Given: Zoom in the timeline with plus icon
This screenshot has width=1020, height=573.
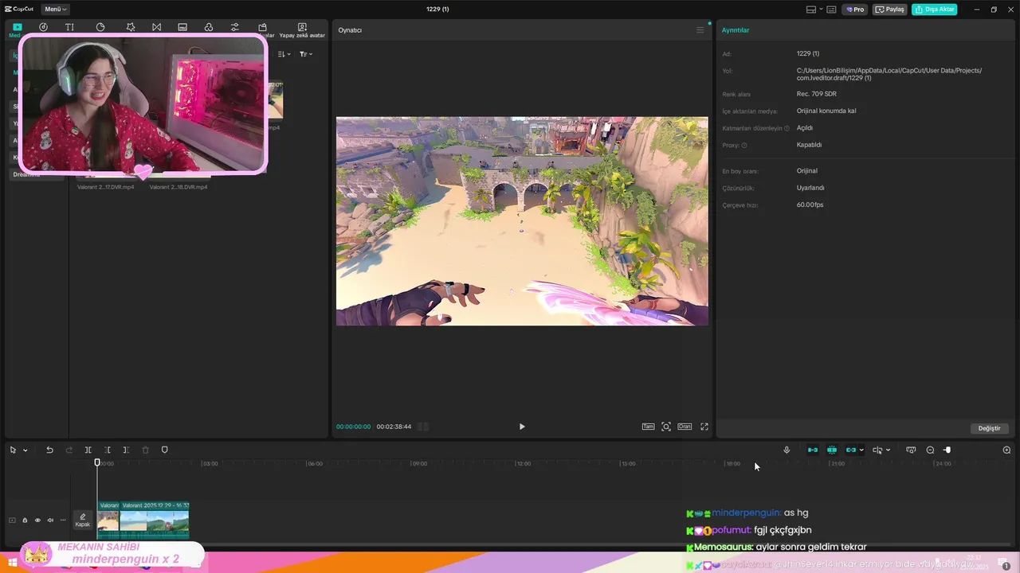Looking at the screenshot, I should pyautogui.click(x=1006, y=450).
